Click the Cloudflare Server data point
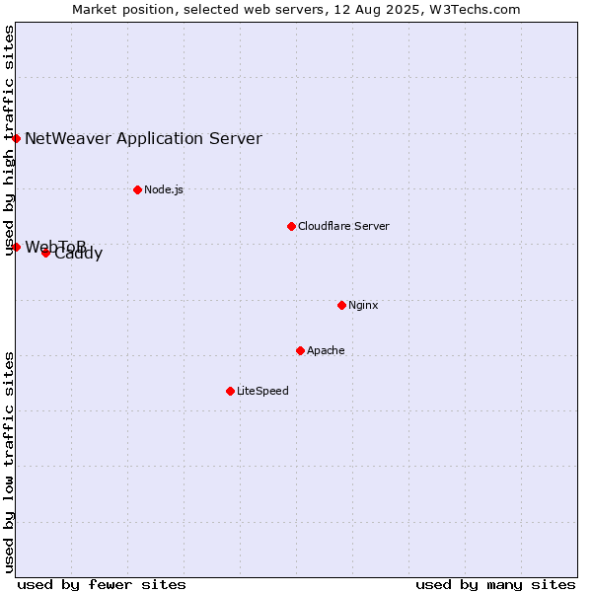Image resolution: width=592 pixels, height=592 pixels. 291,227
